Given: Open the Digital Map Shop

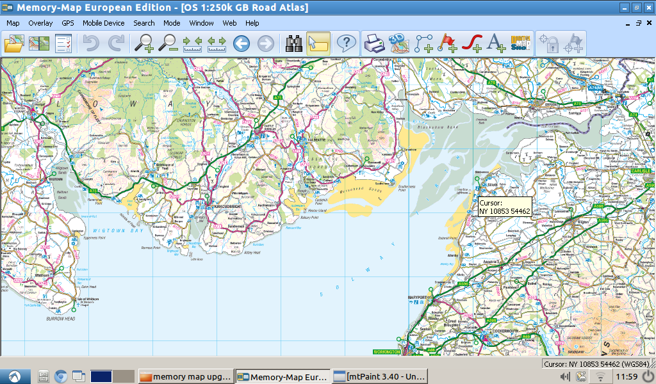Looking at the screenshot, I should pyautogui.click(x=520, y=44).
